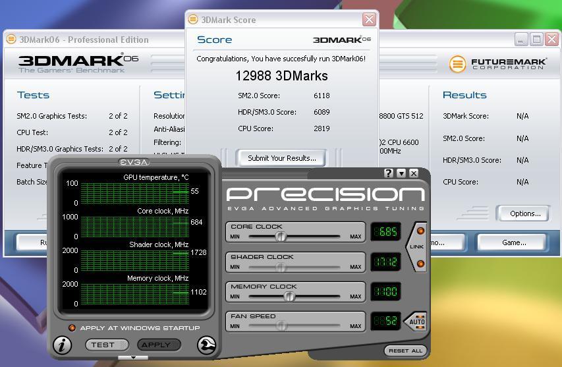
Task: Click the Score heading in dialog
Action: (214, 40)
